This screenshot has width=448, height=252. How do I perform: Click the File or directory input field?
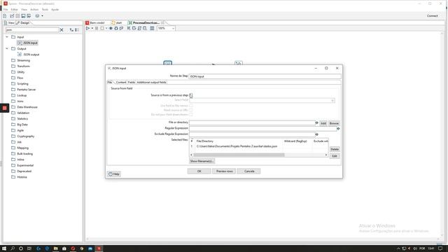pyautogui.click(x=252, y=122)
